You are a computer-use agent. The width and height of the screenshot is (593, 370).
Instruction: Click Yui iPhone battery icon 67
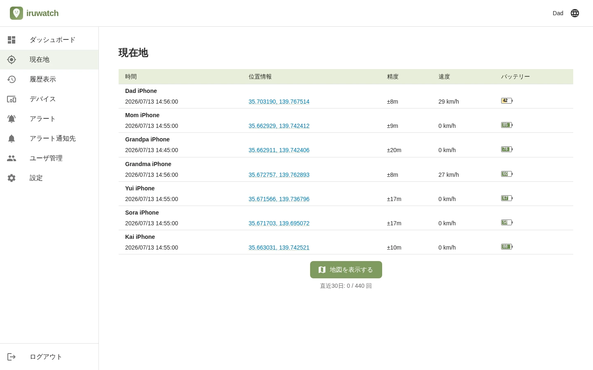[507, 198]
